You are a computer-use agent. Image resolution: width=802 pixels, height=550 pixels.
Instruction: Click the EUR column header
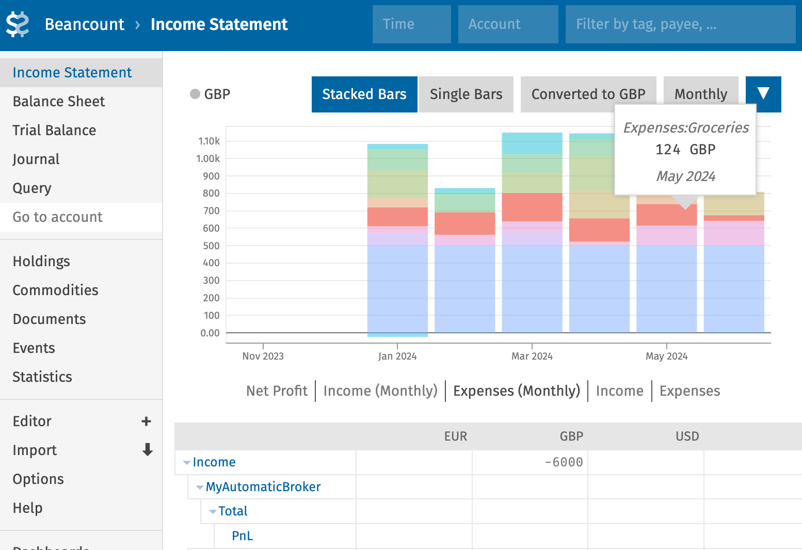point(456,436)
